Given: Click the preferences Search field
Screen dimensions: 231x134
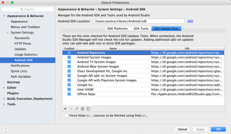Looking at the screenshot, I should [x=28, y=9].
